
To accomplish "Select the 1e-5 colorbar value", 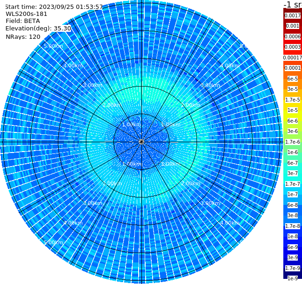I will [292, 110].
